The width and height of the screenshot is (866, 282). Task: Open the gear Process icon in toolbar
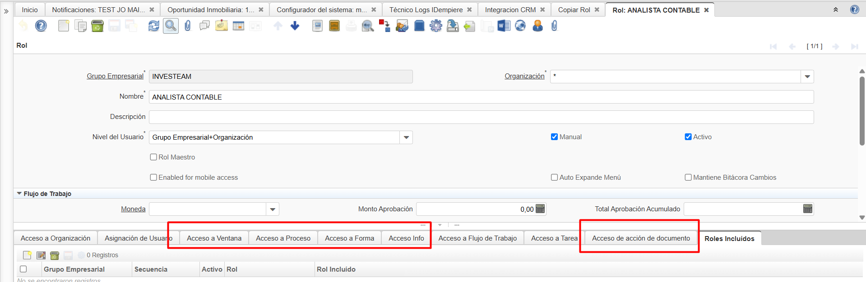[x=436, y=26]
